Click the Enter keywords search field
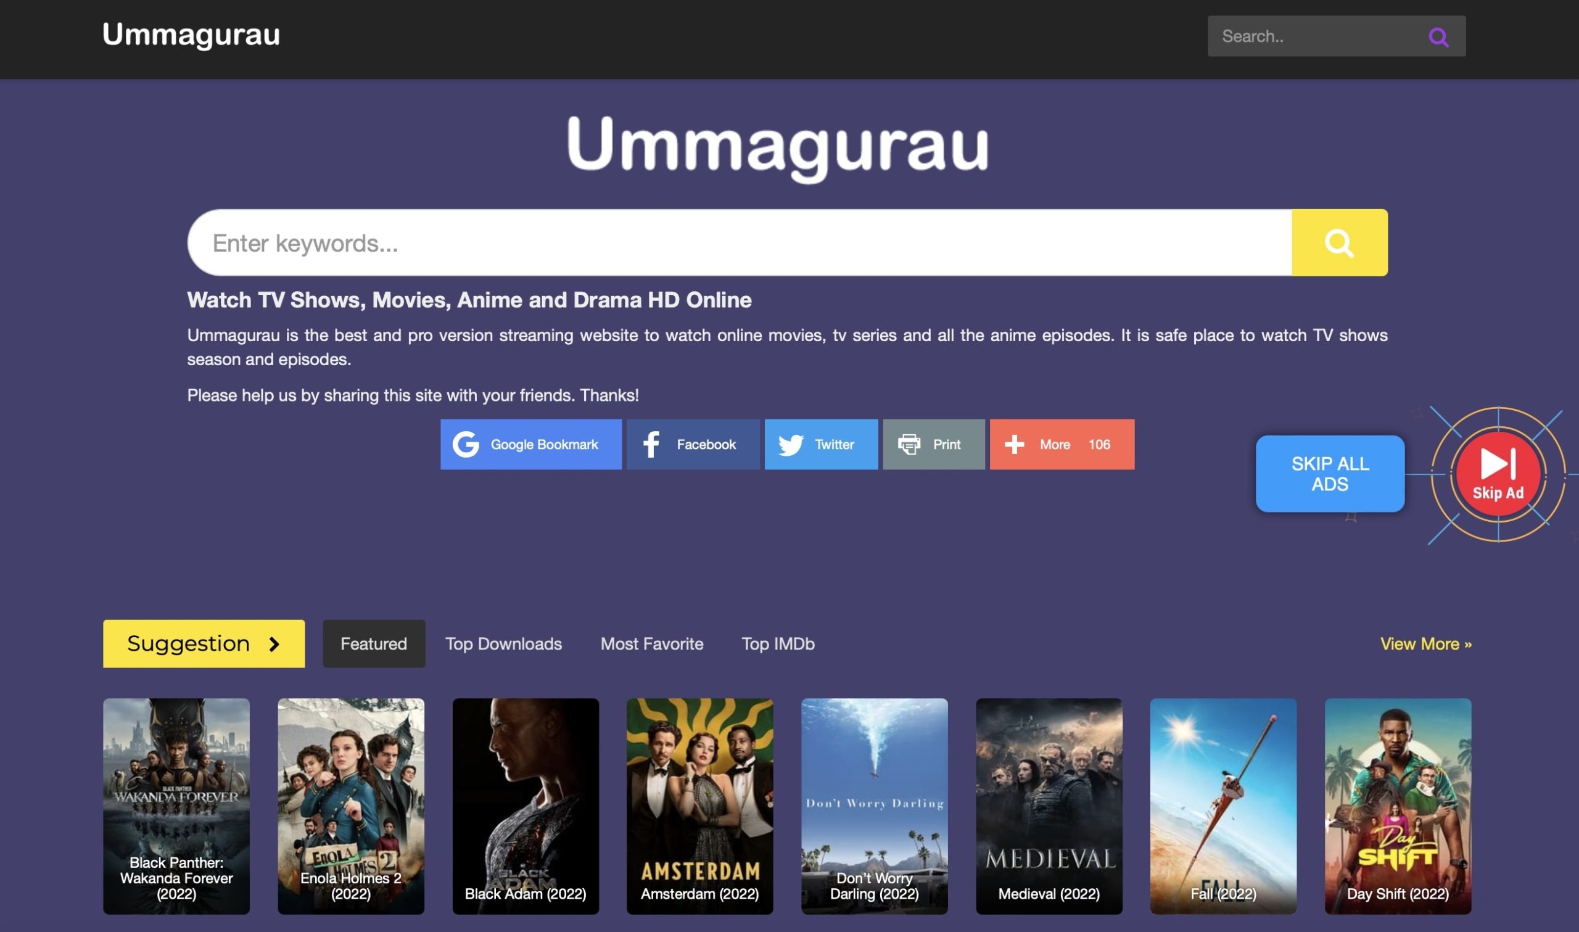Screen dimensions: 1579x932 pos(691,243)
